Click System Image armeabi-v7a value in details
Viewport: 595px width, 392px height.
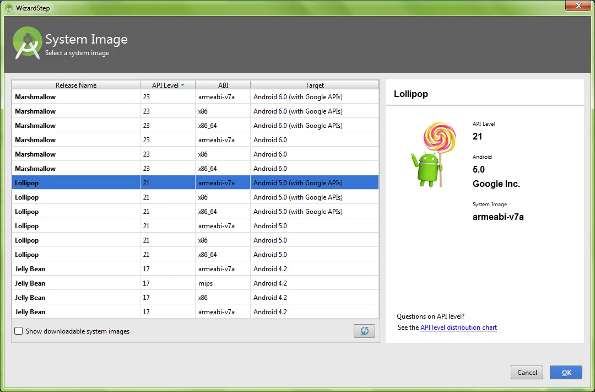pos(498,217)
